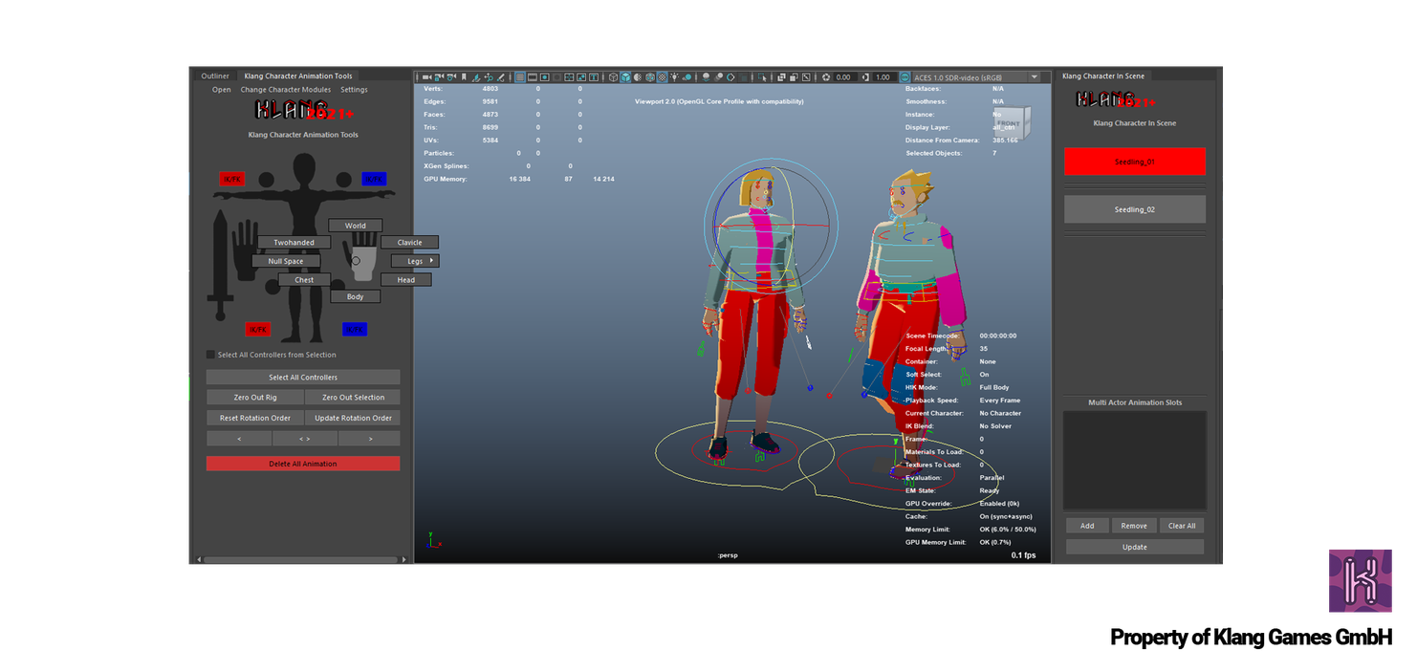
Task: Switch to the Outliner tab
Action: click(x=215, y=76)
